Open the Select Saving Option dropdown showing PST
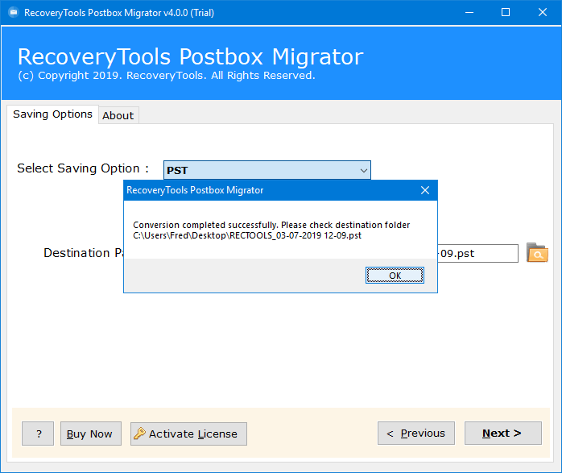562x473 pixels. (x=267, y=170)
